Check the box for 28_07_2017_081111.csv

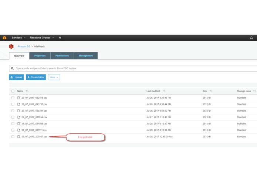point(13,130)
